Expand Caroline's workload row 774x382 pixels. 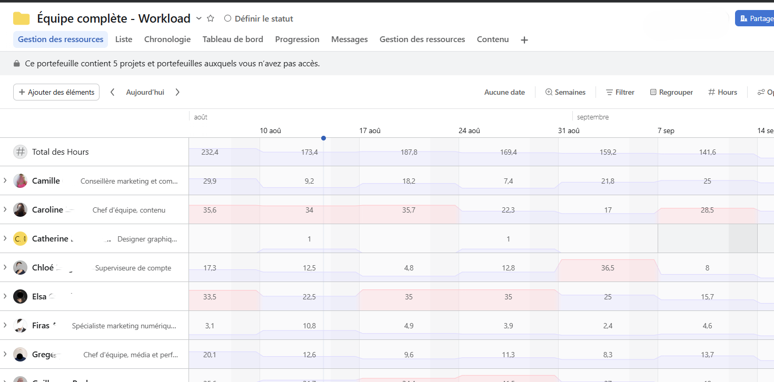pos(5,209)
